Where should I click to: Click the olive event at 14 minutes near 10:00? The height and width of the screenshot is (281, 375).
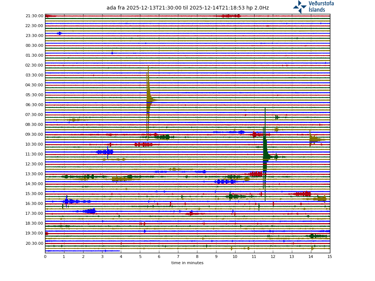click(x=313, y=139)
